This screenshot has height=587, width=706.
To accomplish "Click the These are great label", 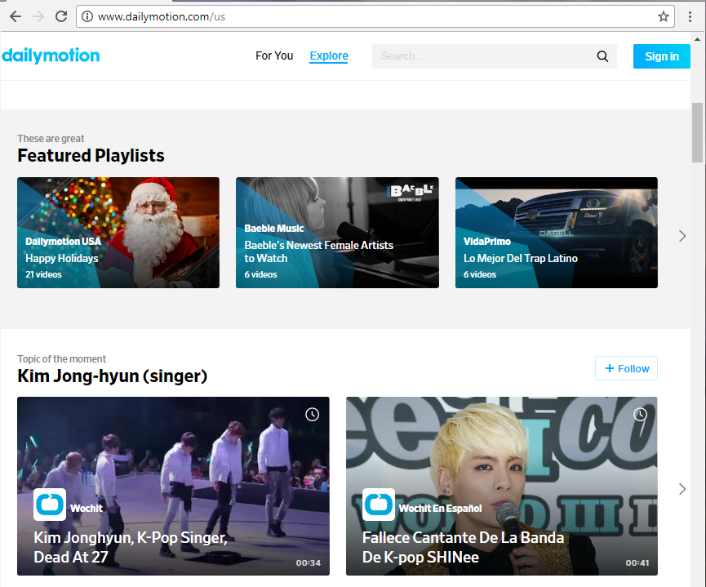I will coord(51,139).
